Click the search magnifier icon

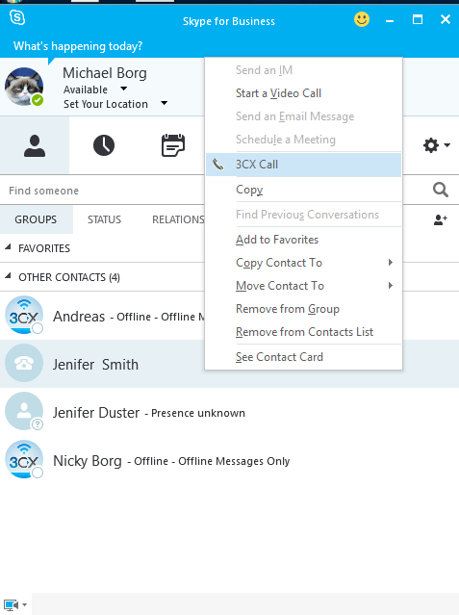click(x=440, y=190)
